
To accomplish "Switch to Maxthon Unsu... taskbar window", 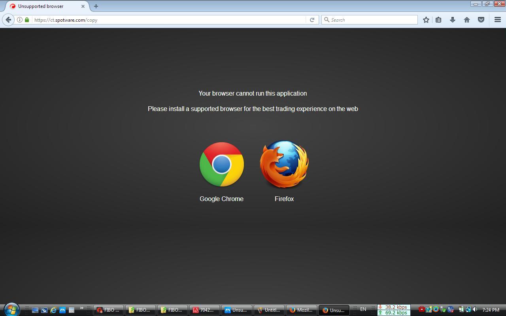I will [x=236, y=310].
